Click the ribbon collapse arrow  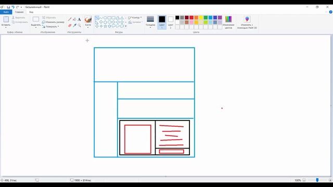326,12
